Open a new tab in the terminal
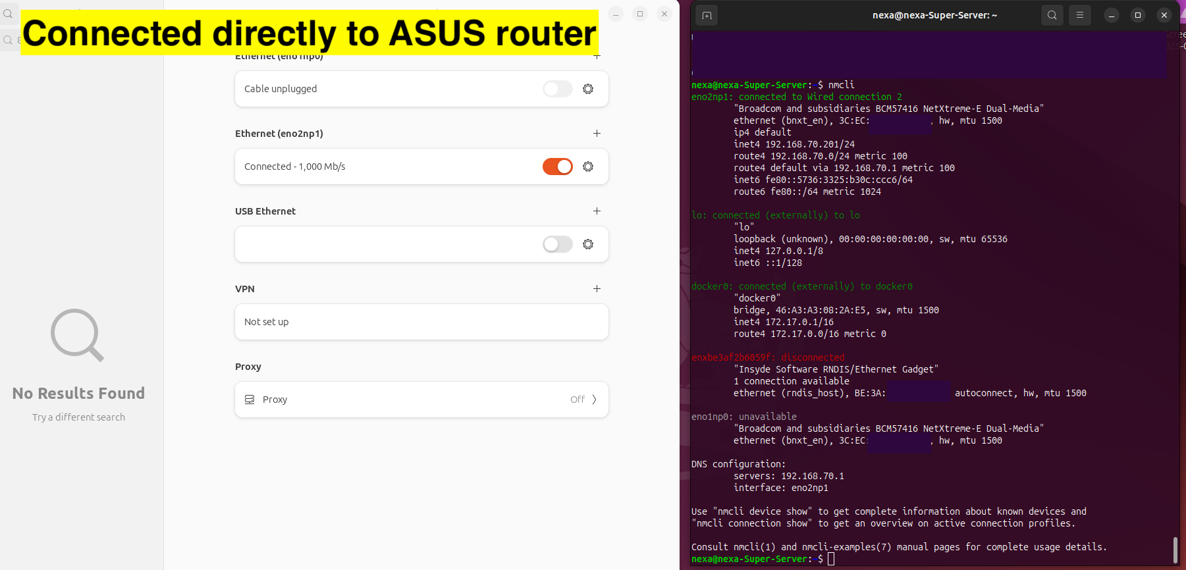Viewport: 1186px width, 570px height. click(707, 15)
